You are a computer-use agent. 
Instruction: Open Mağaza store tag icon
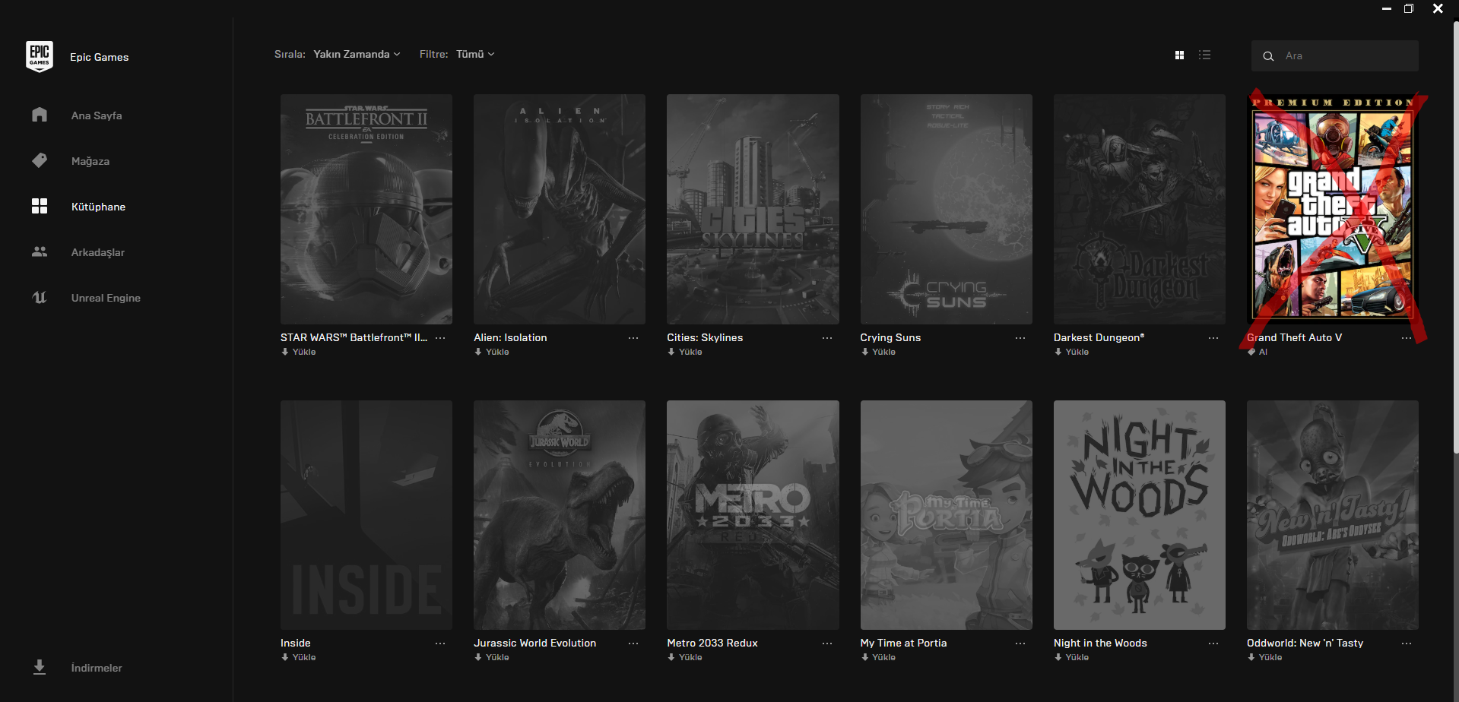pos(40,160)
